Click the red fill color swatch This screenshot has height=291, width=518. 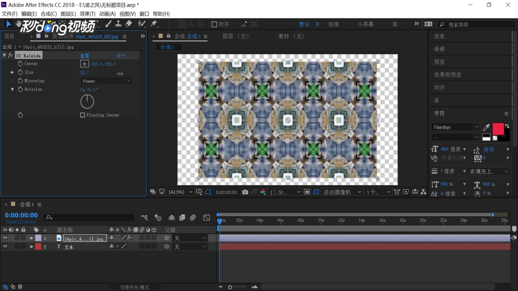pos(498,129)
